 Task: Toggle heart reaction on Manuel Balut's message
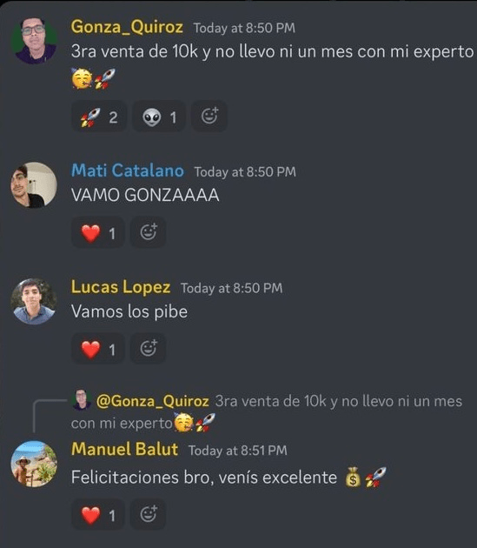point(98,515)
